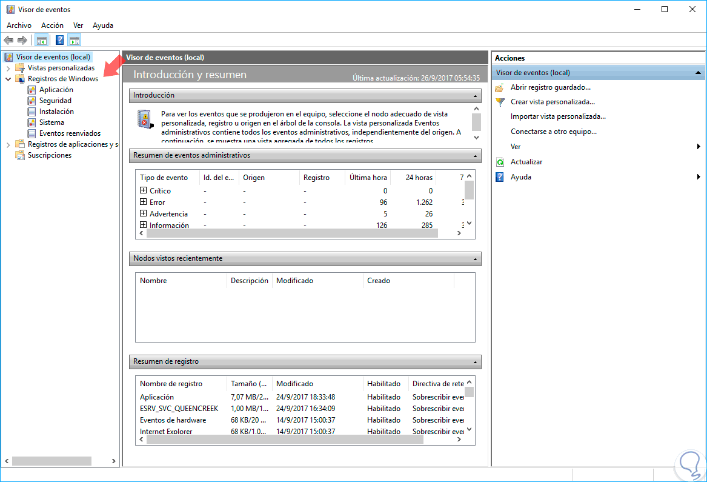
Task: Click the Seguridad log icon
Action: click(32, 101)
